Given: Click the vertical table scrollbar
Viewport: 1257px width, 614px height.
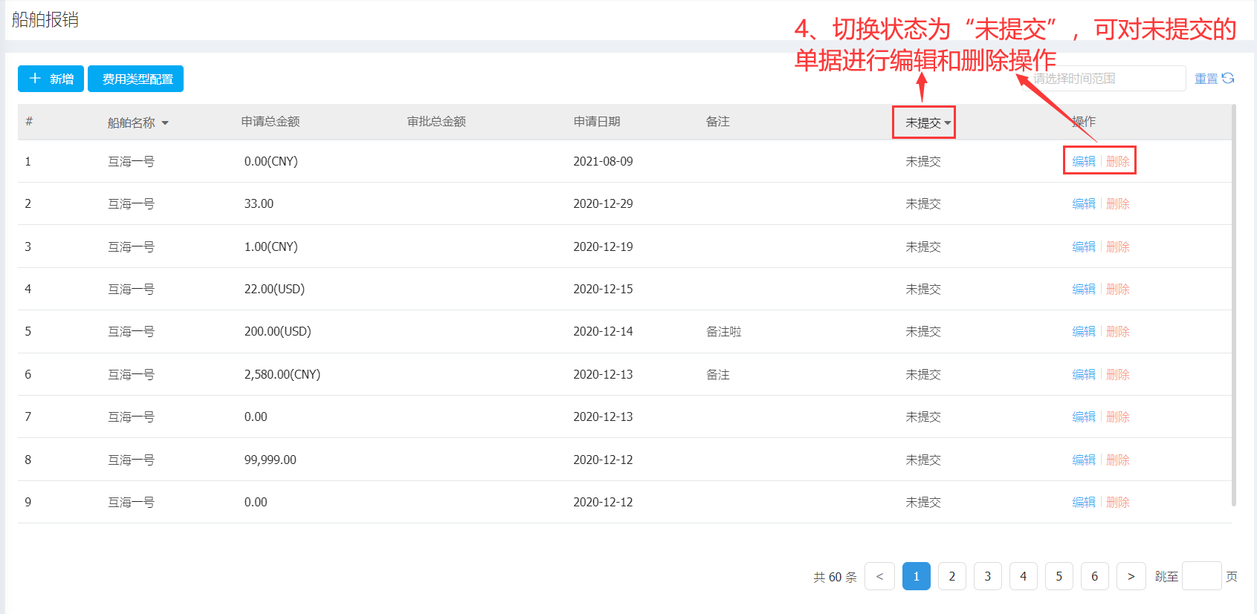Looking at the screenshot, I should click(x=1234, y=304).
